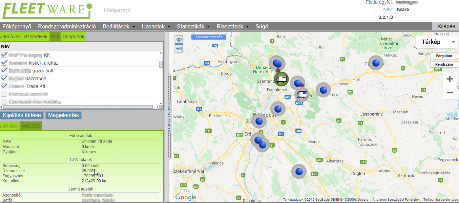459x203 pixels.
Task: Select the green truck marker near Szentendre
Action: pos(281,79)
